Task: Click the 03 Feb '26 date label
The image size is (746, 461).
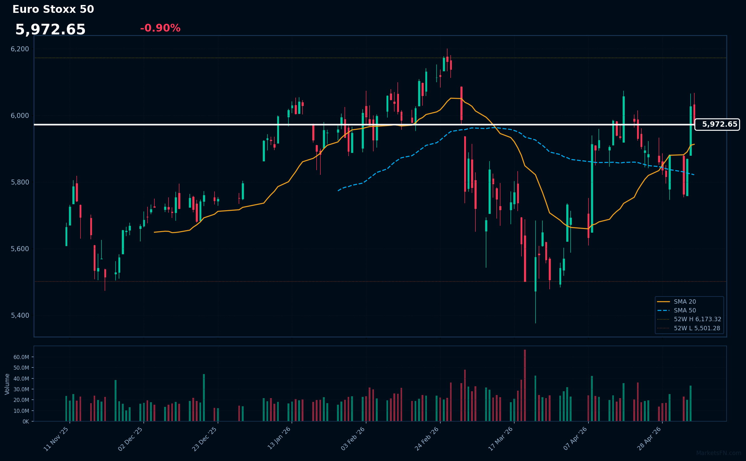Action: click(353, 439)
